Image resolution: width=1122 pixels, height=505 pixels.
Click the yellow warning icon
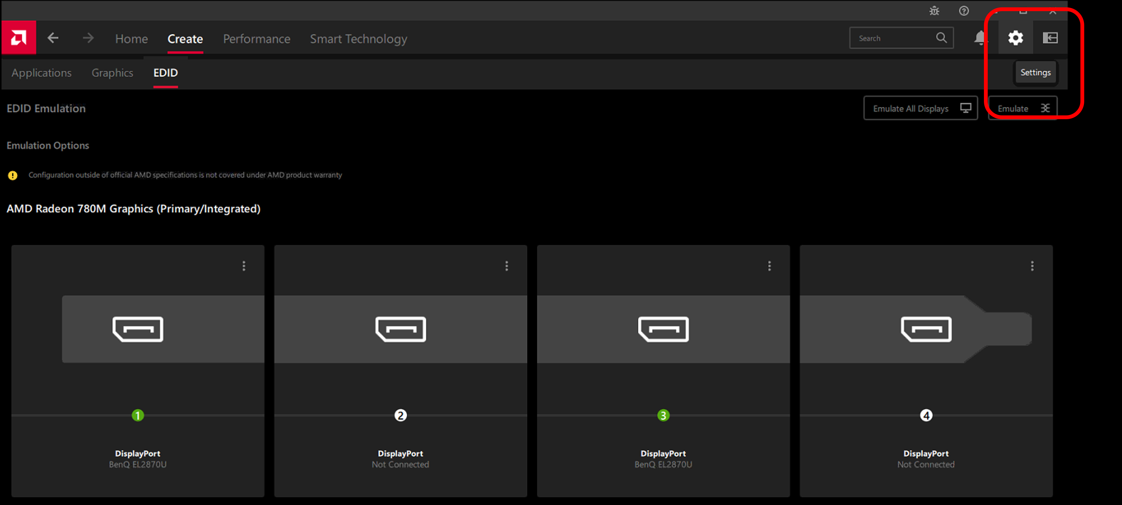(x=13, y=175)
